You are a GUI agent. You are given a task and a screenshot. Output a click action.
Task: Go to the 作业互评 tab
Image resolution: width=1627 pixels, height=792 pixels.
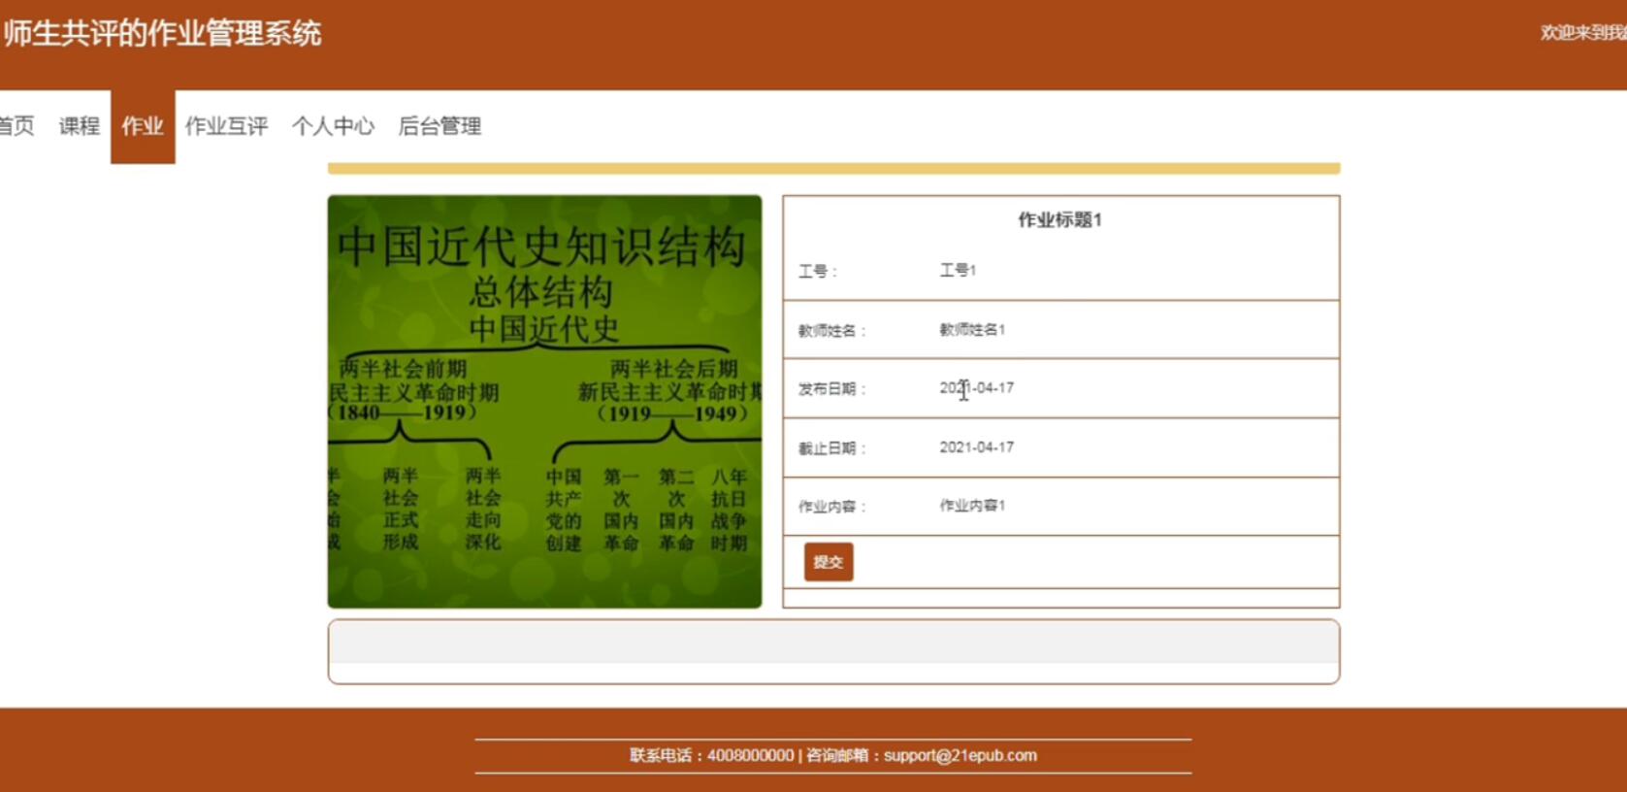pos(226,126)
